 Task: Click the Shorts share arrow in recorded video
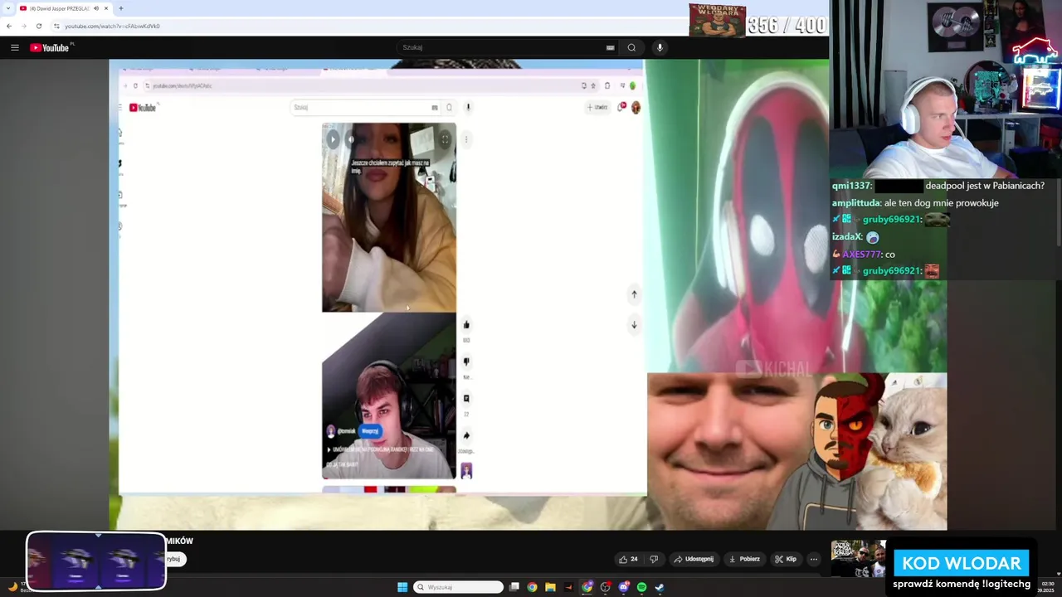pos(466,435)
